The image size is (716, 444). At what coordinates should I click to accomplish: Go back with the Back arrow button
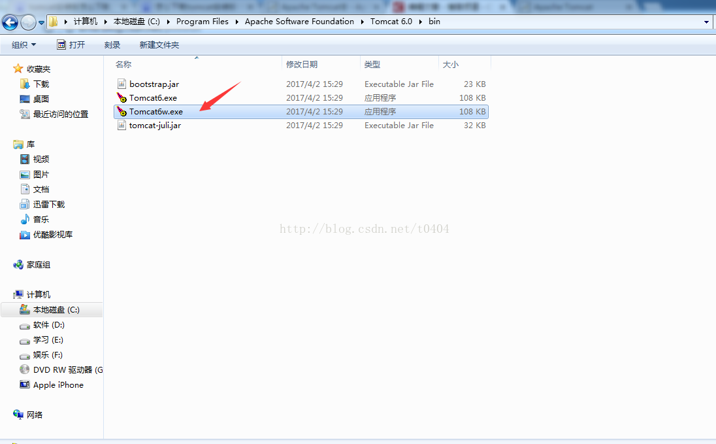tap(10, 22)
